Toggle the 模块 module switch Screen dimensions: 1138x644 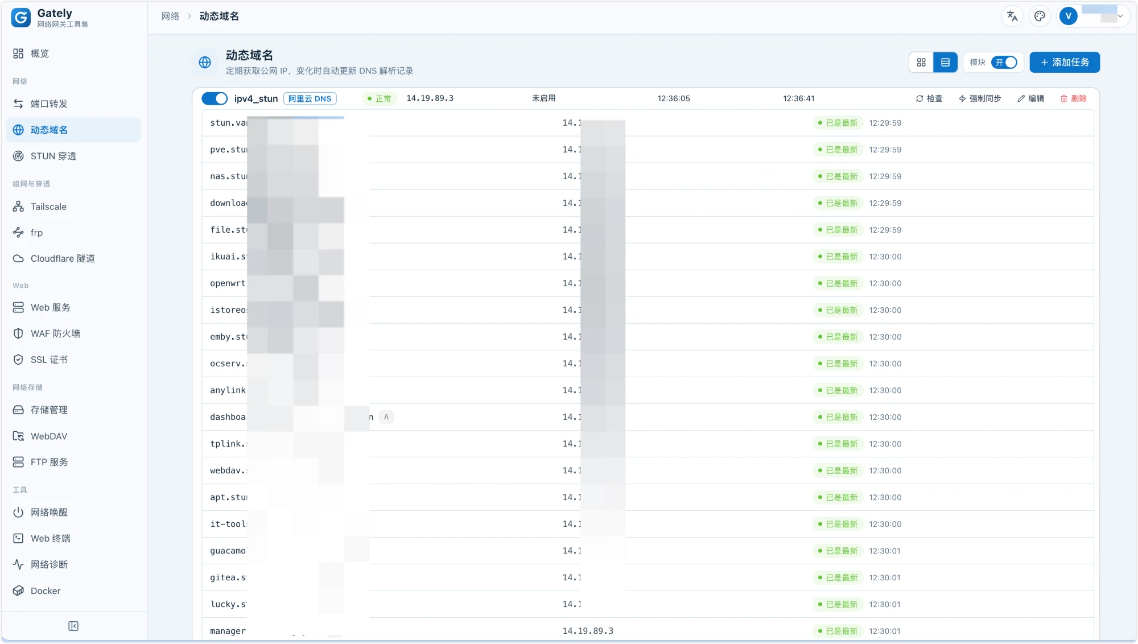pyautogui.click(x=1004, y=62)
